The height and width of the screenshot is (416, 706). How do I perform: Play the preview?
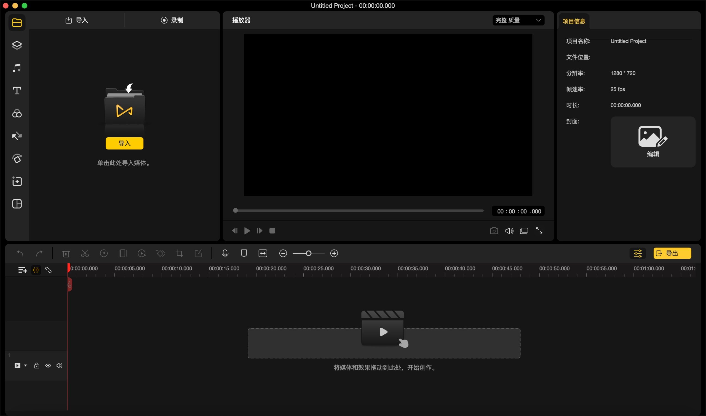click(247, 231)
